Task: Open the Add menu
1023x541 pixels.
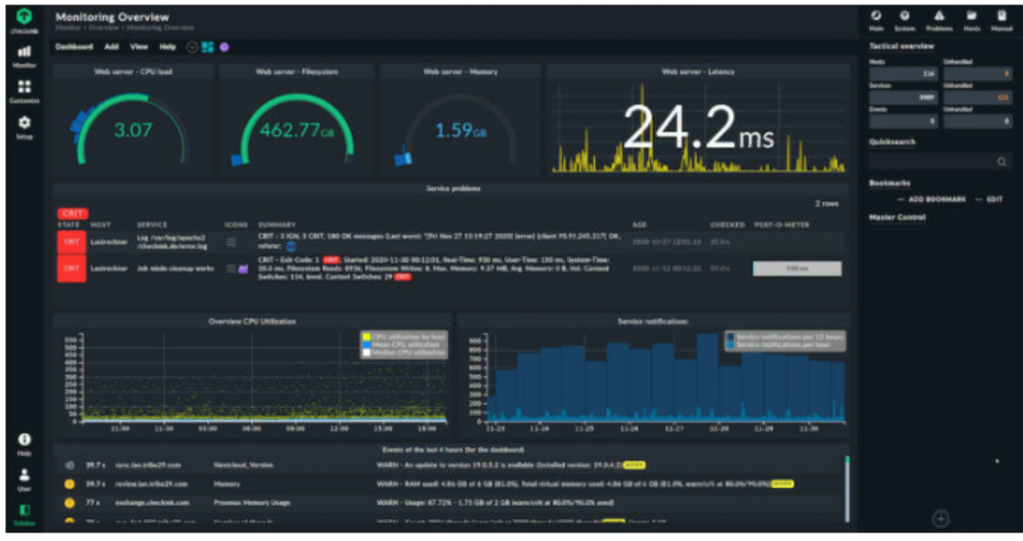Action: point(111,47)
